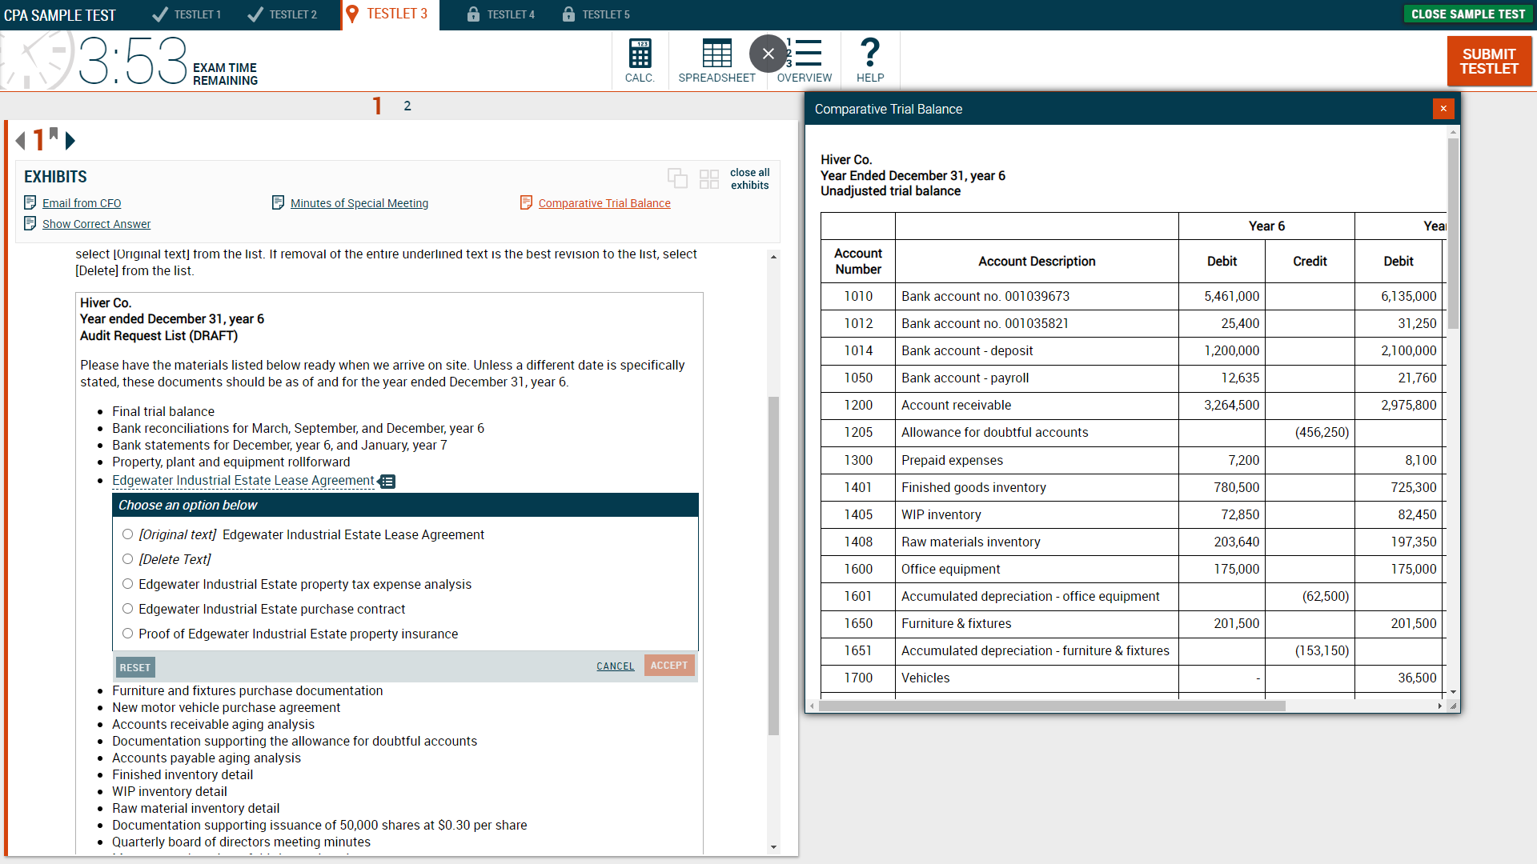1537x864 pixels.
Task: Open dropdown icon after Lease Agreement text
Action: (x=387, y=482)
